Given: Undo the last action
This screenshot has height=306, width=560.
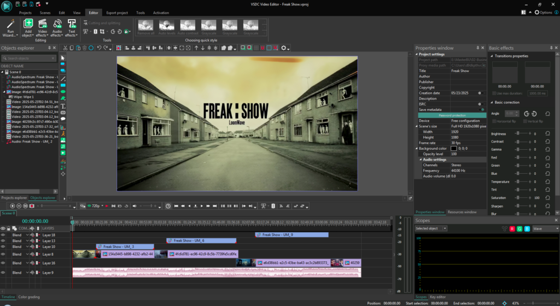Looking at the screenshot, I should point(99,48).
